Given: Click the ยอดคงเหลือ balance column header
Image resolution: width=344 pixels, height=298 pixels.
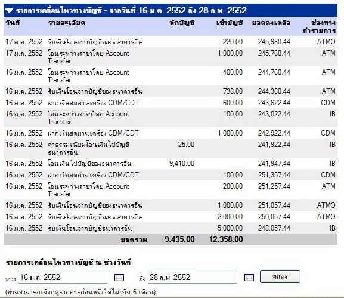Looking at the screenshot, I should point(271,23).
